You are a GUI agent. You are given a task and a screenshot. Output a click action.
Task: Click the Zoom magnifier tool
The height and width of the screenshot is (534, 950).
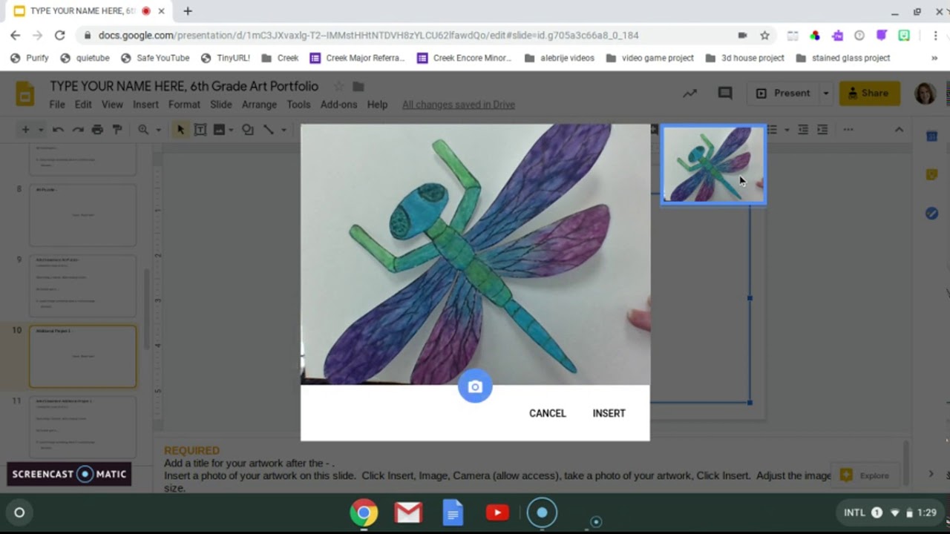pos(143,130)
